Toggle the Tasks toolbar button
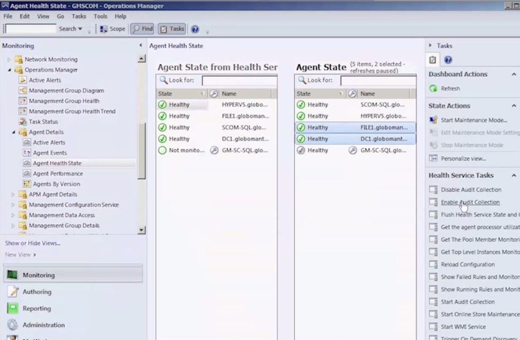520x340 pixels. (x=172, y=29)
